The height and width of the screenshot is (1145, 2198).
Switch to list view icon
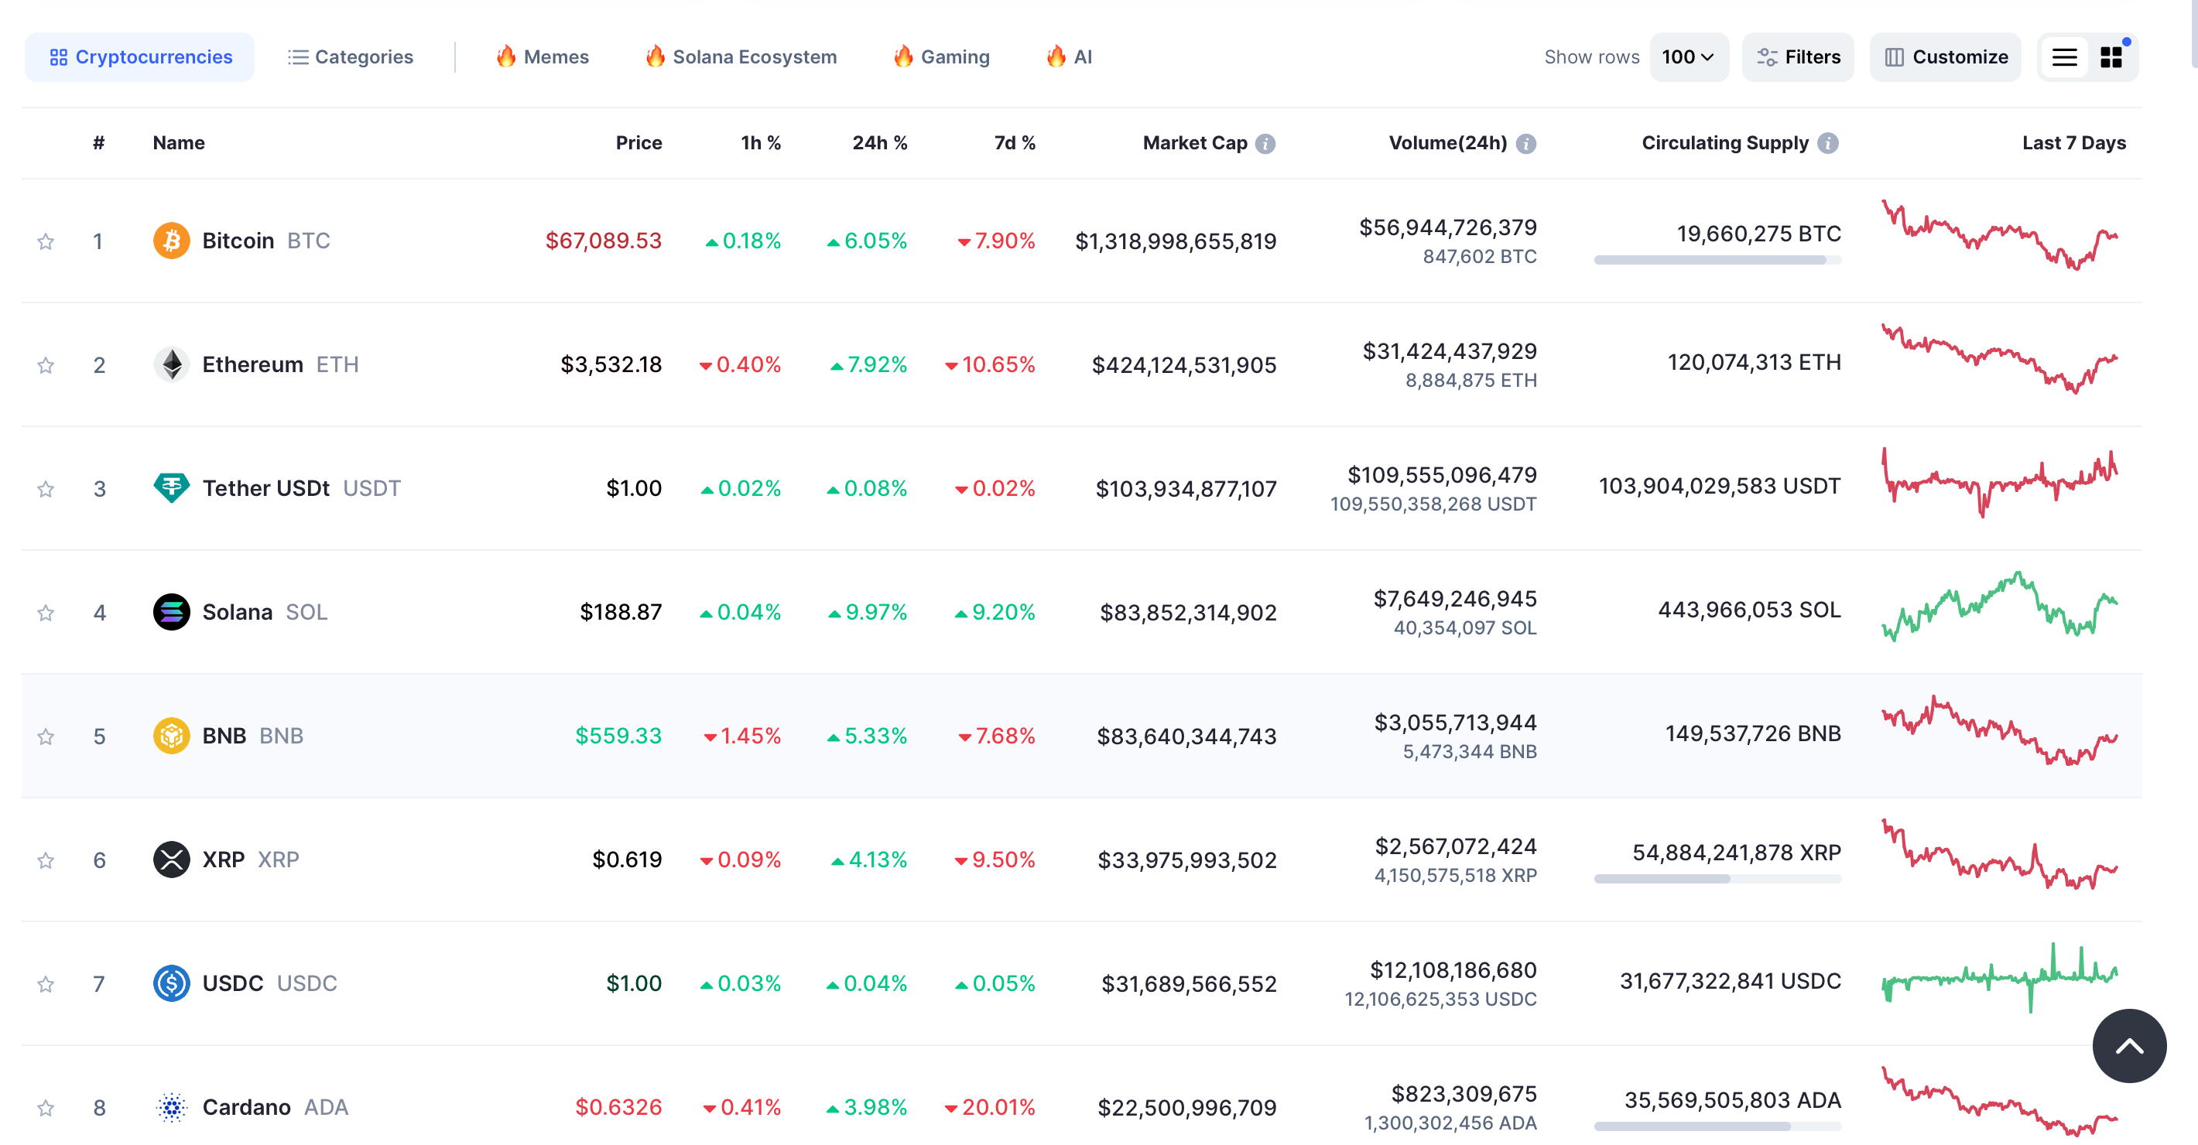click(x=2064, y=57)
